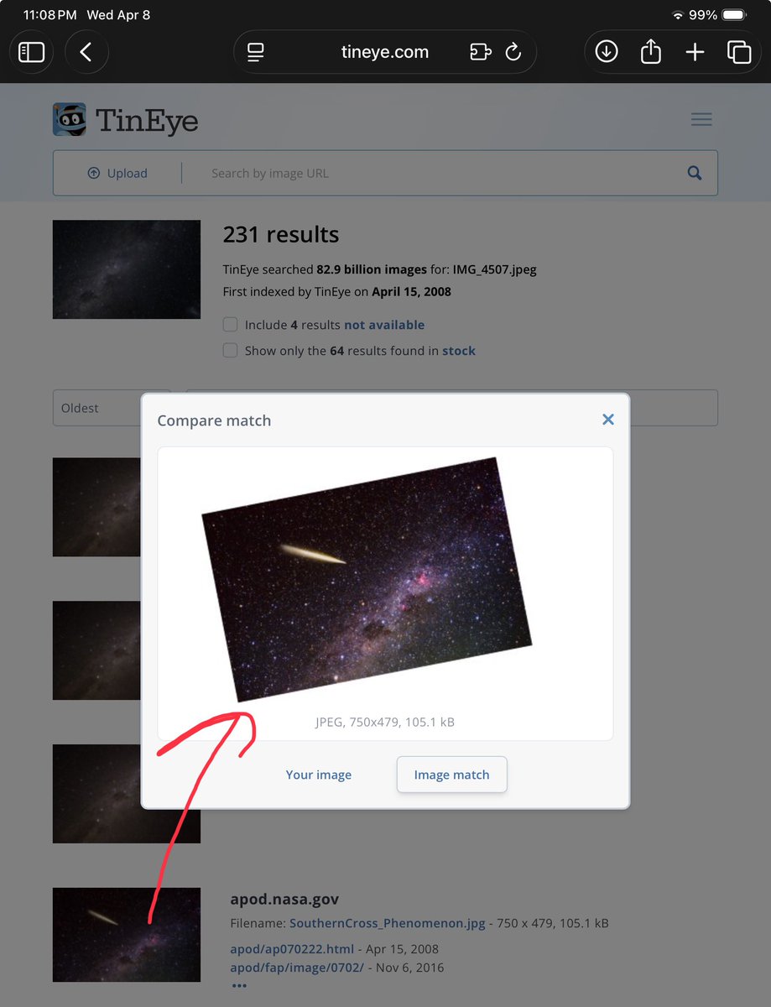Open the TinEye hamburger menu
The image size is (771, 1007).
point(701,119)
